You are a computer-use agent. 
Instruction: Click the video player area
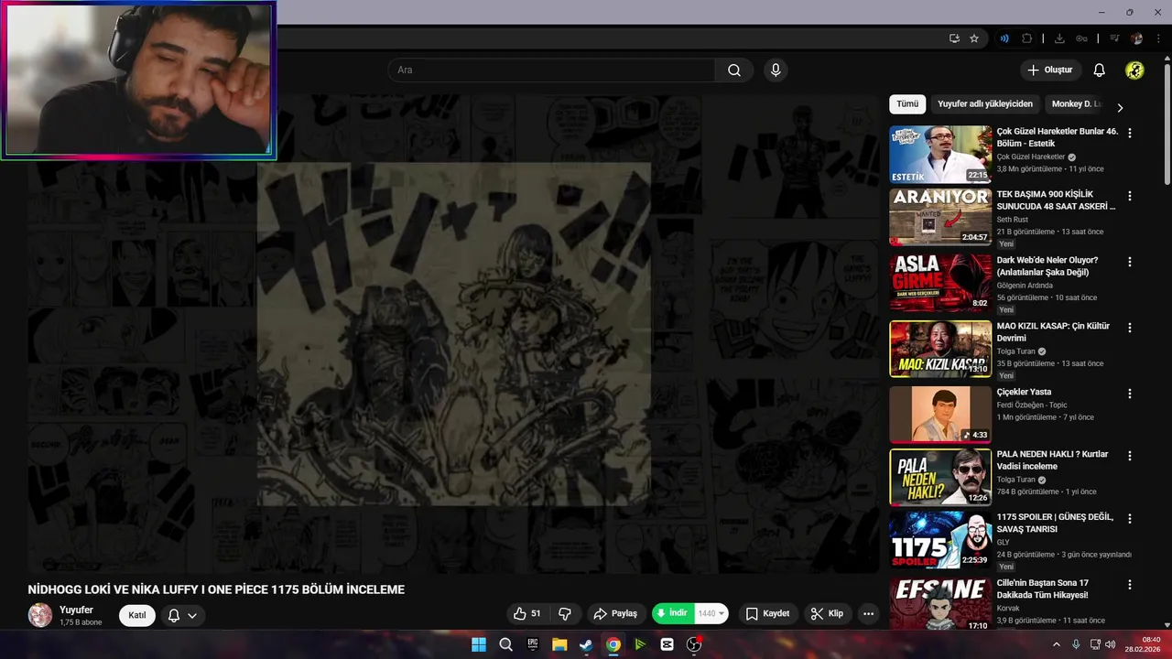(x=453, y=334)
